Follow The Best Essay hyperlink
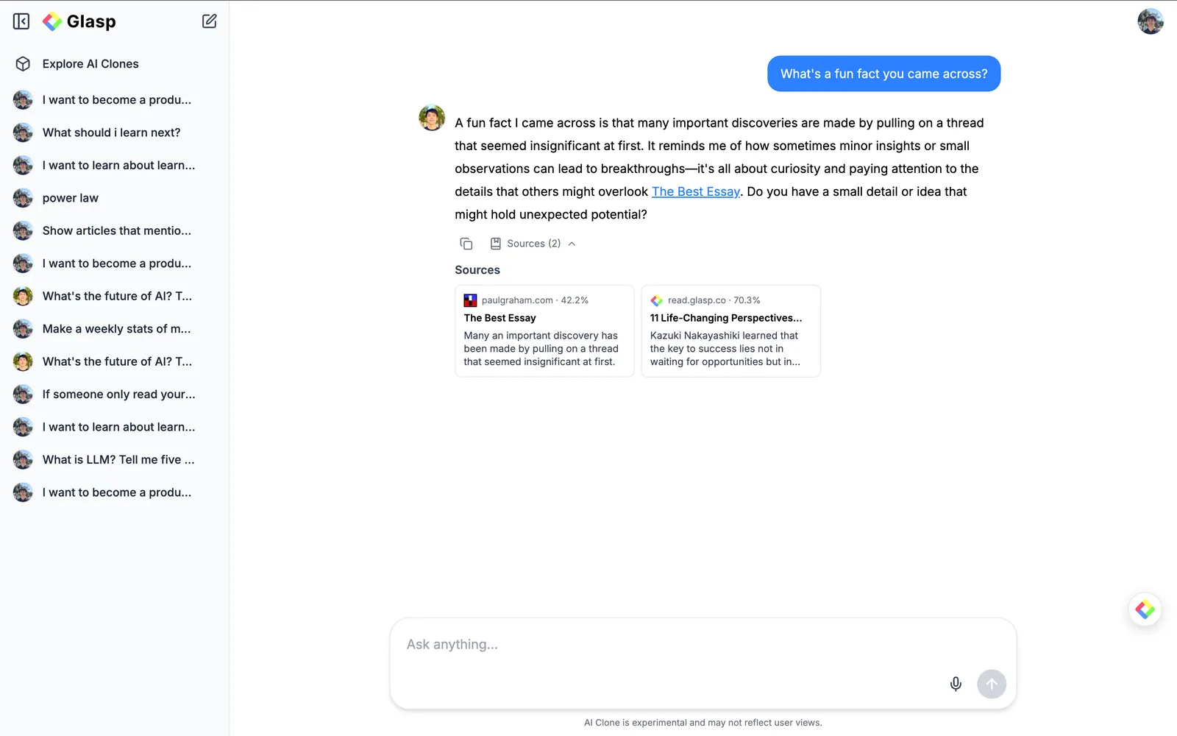1177x736 pixels. point(696,191)
